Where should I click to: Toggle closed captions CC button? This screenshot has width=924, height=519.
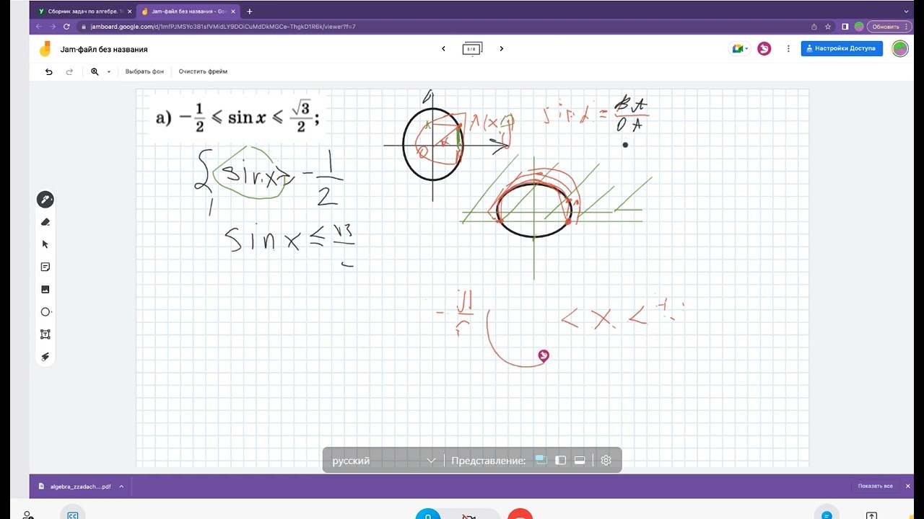tap(73, 514)
